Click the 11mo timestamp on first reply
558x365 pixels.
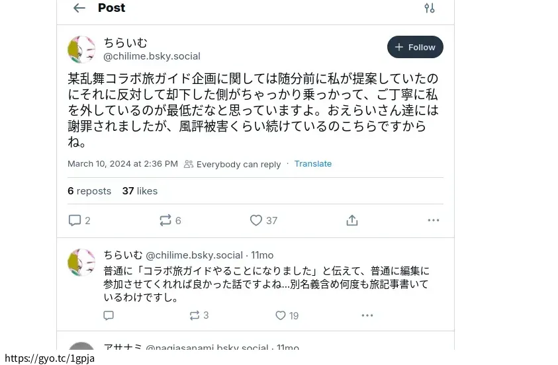(x=262, y=255)
